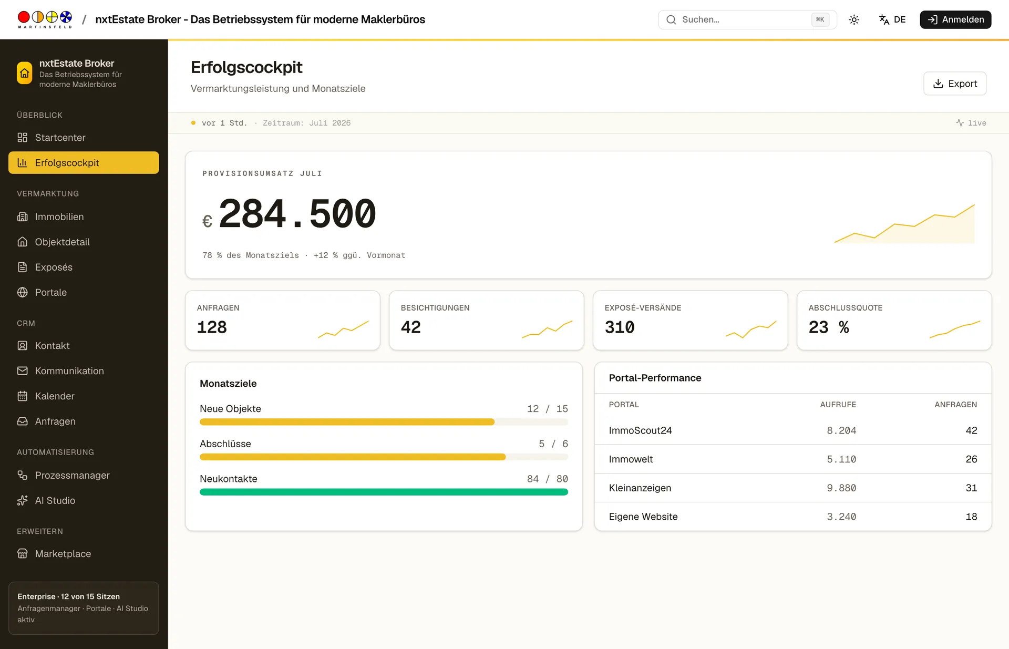This screenshot has width=1009, height=649.
Task: Open the Kommunikation menu item
Action: click(x=84, y=371)
